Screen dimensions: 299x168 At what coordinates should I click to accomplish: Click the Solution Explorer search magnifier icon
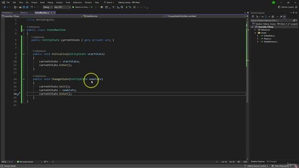click(294, 21)
